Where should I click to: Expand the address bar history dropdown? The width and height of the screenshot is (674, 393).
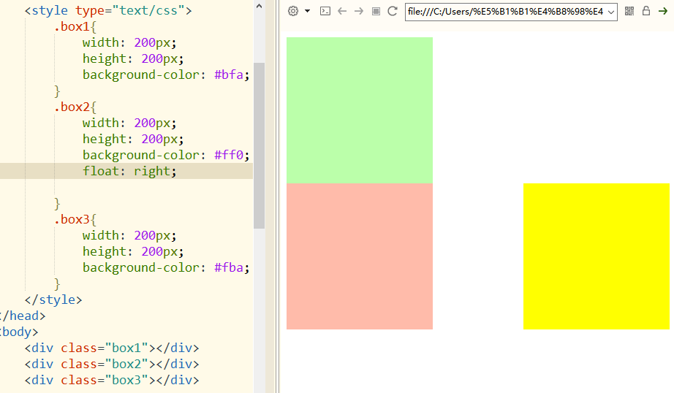click(611, 12)
